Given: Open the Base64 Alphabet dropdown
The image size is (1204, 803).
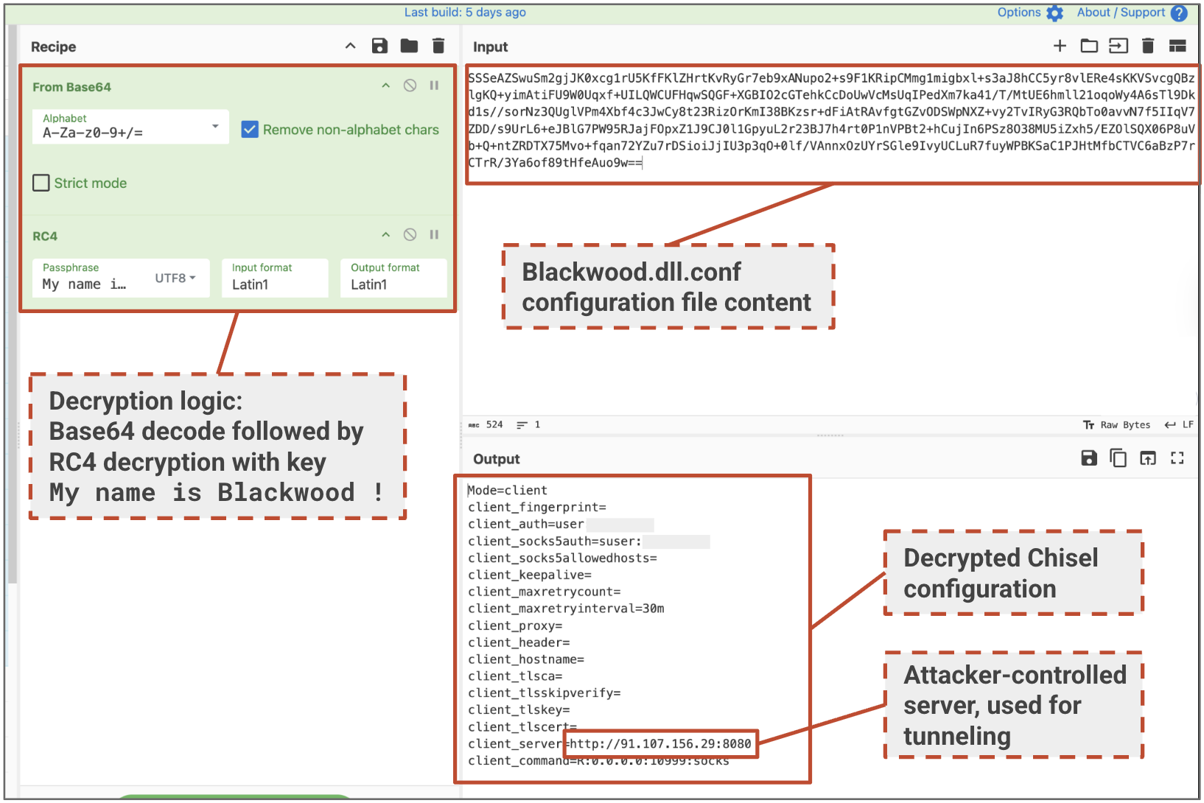Looking at the screenshot, I should 130,127.
